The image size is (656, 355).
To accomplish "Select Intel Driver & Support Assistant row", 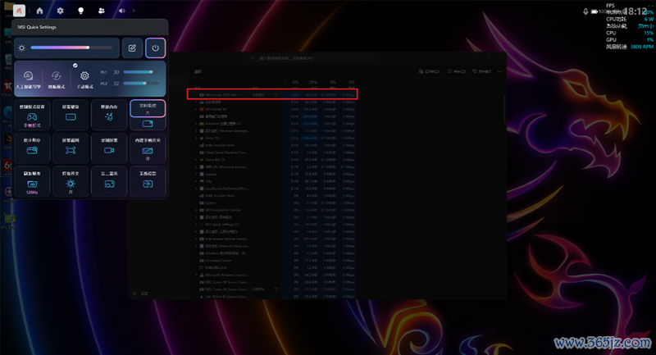I will [274, 297].
